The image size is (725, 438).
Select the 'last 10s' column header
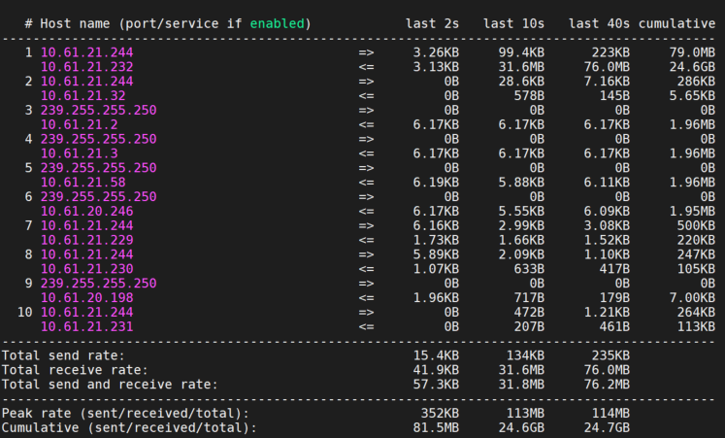513,23
